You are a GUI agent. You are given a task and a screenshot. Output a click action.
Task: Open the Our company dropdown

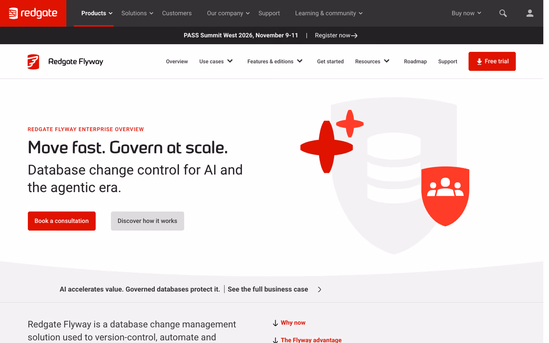(x=228, y=13)
